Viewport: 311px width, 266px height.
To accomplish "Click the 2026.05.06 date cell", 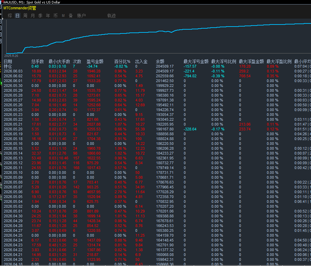I will [13, 192].
